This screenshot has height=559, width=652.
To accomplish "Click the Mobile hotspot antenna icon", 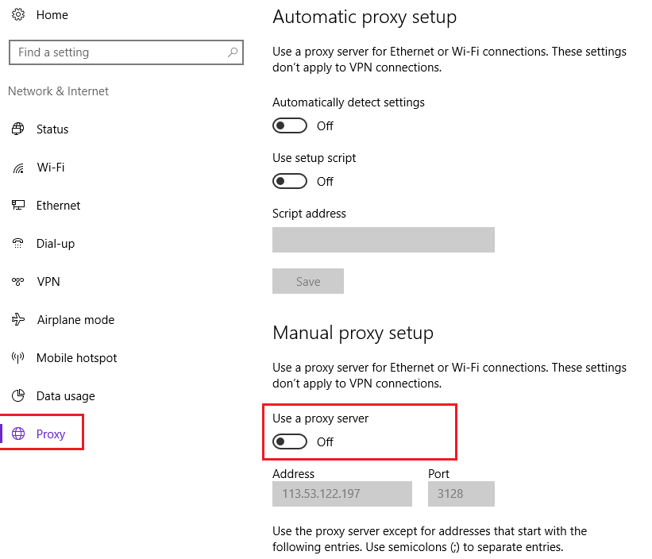I will coord(18,358).
